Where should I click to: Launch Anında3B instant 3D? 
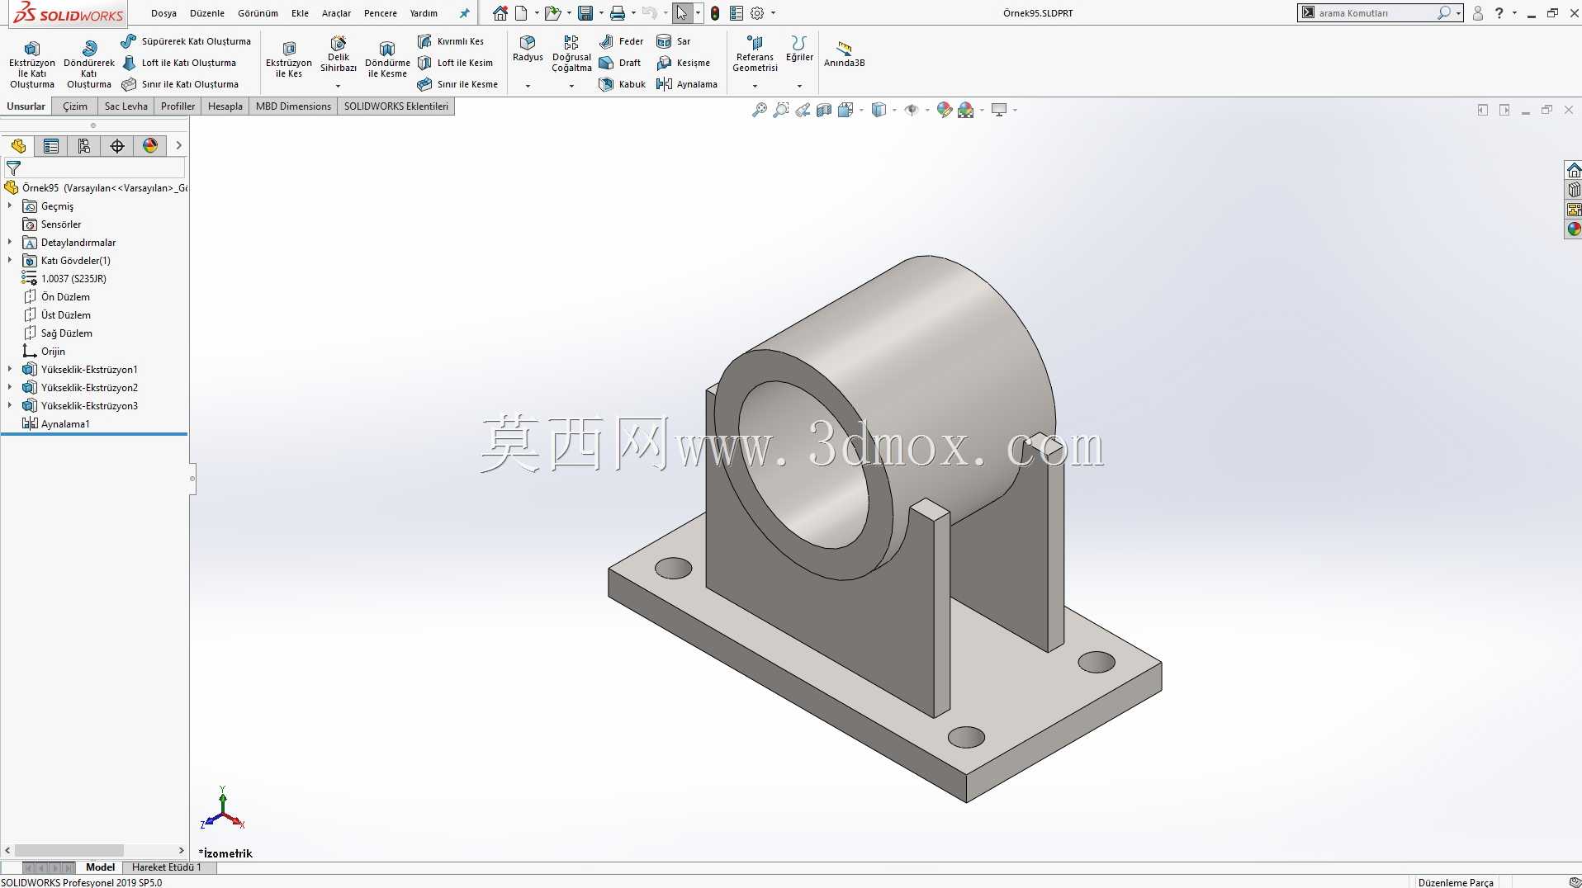[x=844, y=54]
